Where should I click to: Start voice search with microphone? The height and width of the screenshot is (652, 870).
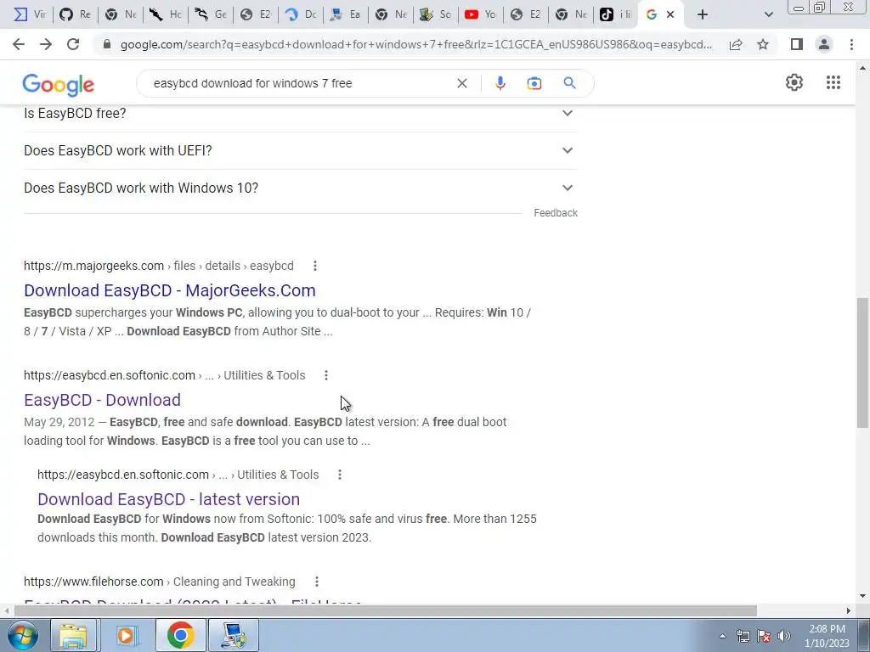(500, 83)
